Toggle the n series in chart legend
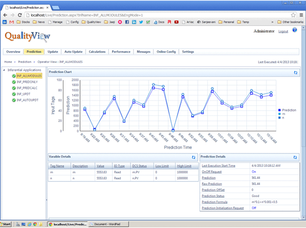 tap(281, 118)
